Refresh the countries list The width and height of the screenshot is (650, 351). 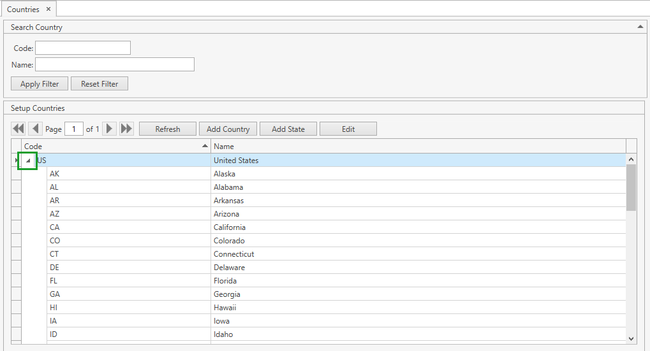(x=168, y=129)
